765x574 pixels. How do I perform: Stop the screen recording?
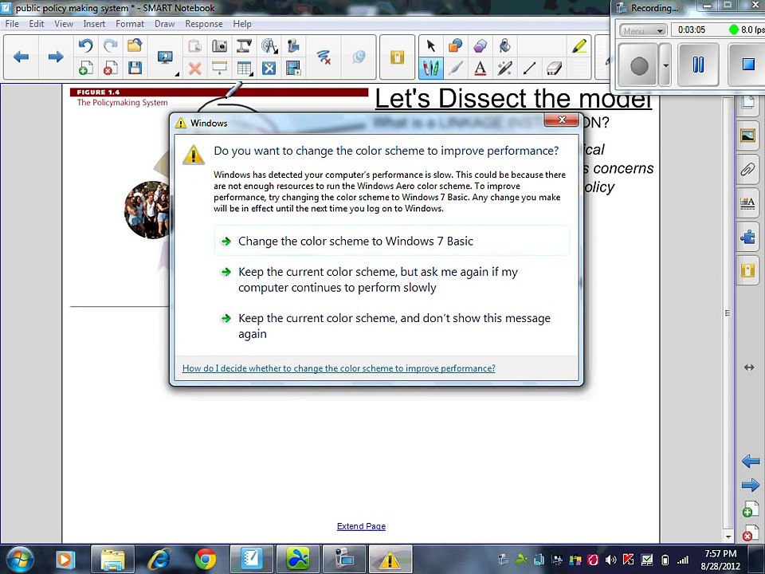(748, 65)
